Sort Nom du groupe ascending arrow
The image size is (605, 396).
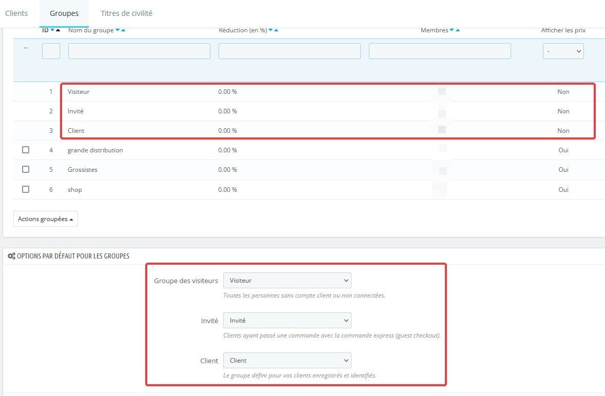(123, 30)
